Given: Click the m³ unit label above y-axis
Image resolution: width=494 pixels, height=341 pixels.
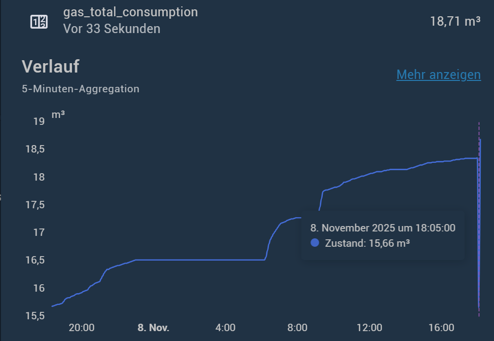Looking at the screenshot, I should click(58, 115).
